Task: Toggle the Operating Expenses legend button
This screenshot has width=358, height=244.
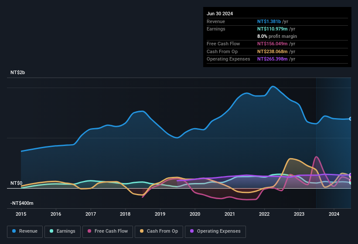Action: tap(215, 231)
